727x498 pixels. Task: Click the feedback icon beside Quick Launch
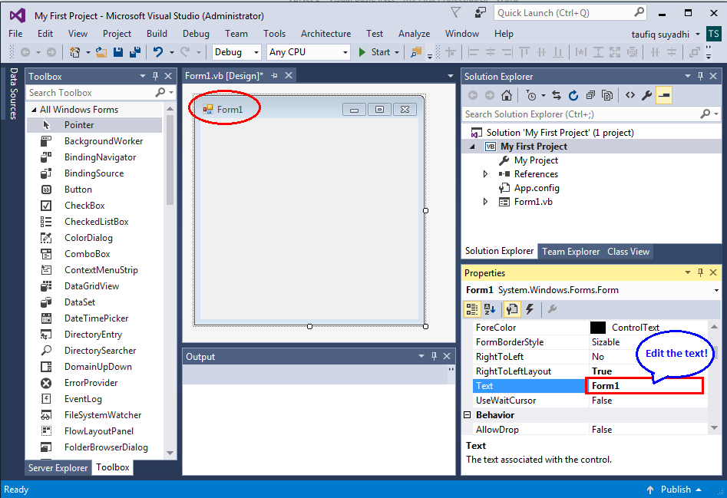coord(481,13)
